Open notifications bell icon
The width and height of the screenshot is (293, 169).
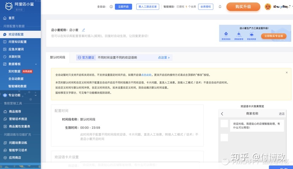tap(220, 7)
